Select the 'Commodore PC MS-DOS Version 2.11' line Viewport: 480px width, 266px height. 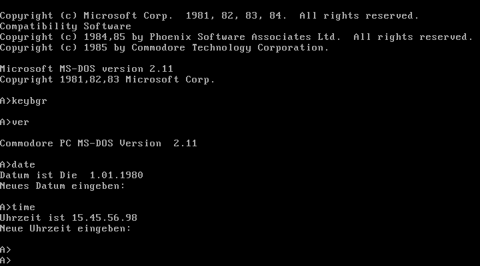tap(99, 143)
